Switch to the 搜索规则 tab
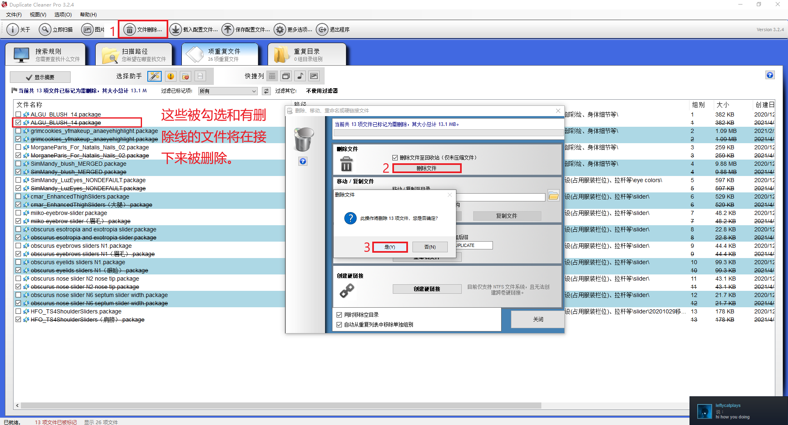The image size is (788, 425). pyautogui.click(x=46, y=54)
